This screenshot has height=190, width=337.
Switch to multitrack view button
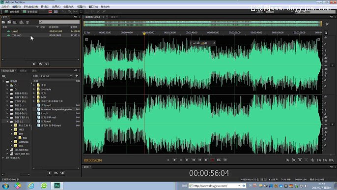click(x=30, y=12)
